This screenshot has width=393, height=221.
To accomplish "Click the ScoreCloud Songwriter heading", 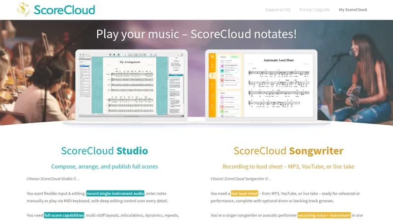I will [288, 151].
